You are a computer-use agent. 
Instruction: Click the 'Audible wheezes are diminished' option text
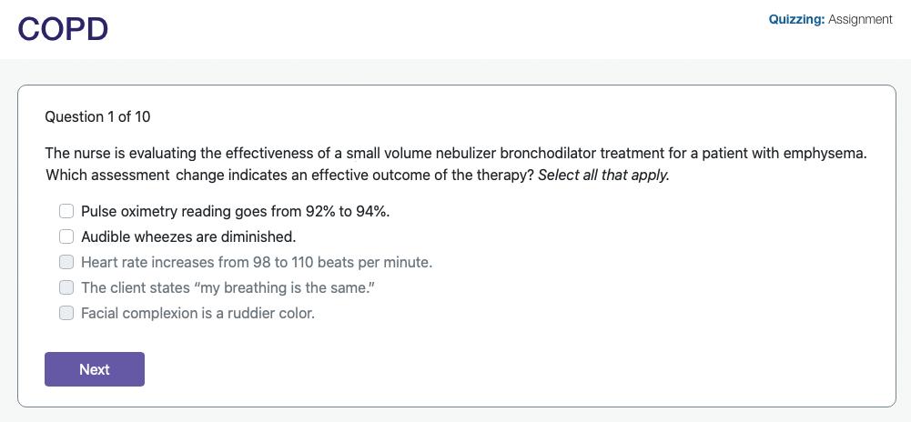(188, 236)
